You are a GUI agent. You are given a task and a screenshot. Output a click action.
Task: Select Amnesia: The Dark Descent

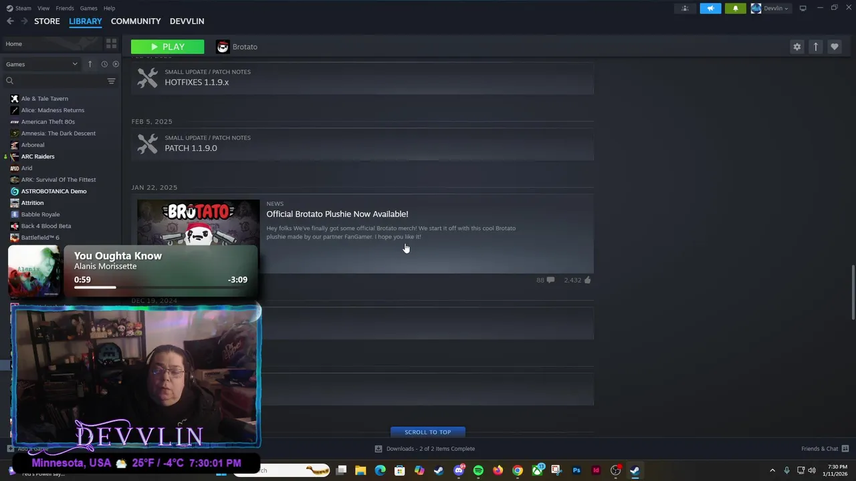[58, 133]
